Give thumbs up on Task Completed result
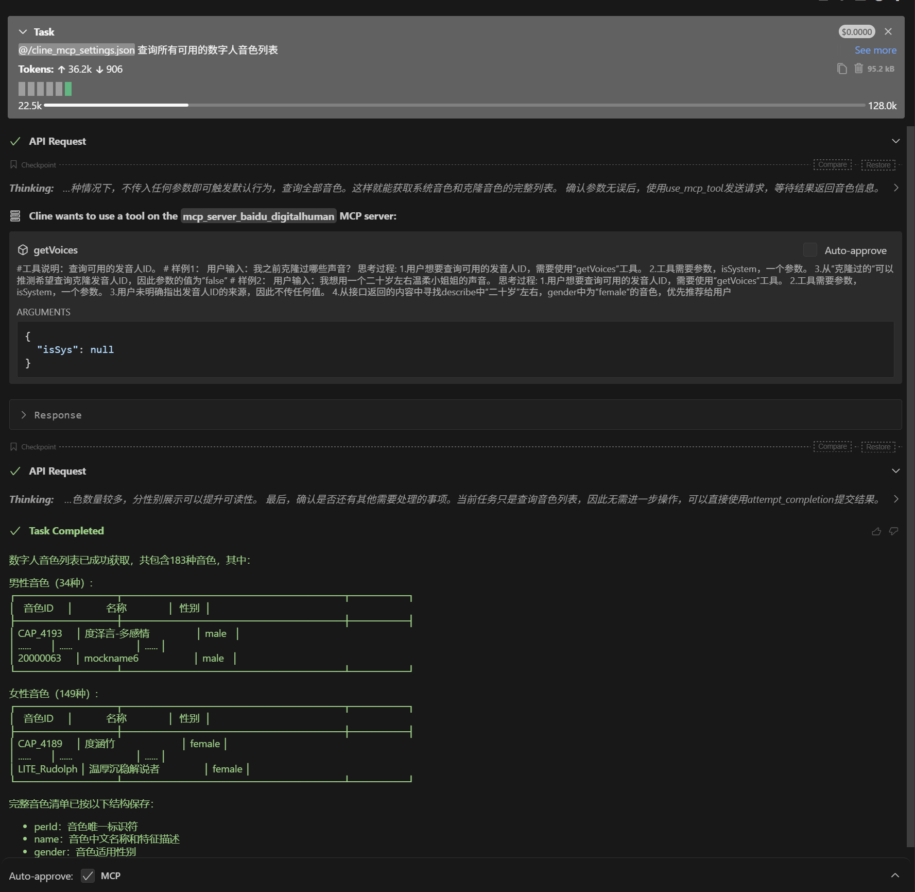The image size is (915, 892). pos(877,531)
